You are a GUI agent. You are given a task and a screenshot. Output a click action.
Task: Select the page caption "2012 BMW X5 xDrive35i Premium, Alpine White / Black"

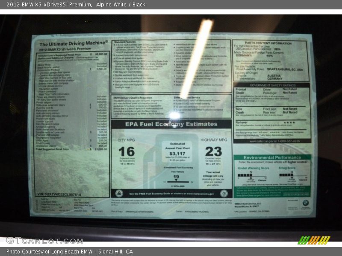coord(76,5)
